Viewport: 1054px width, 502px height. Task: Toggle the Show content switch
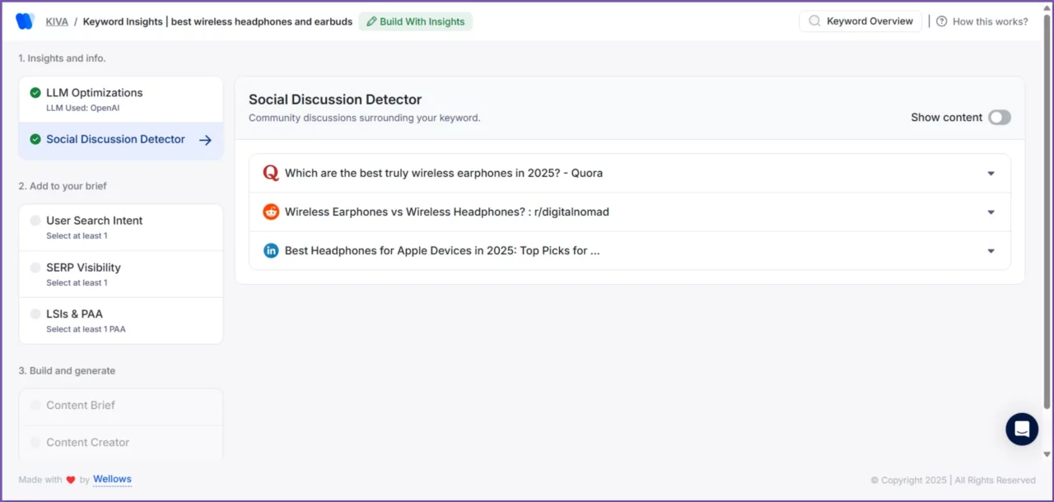coord(999,118)
